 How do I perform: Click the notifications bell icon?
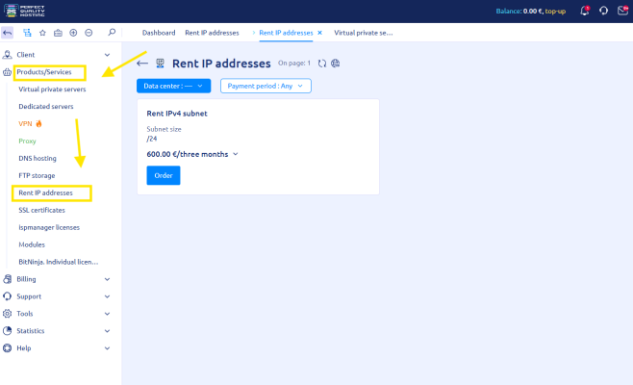(585, 11)
